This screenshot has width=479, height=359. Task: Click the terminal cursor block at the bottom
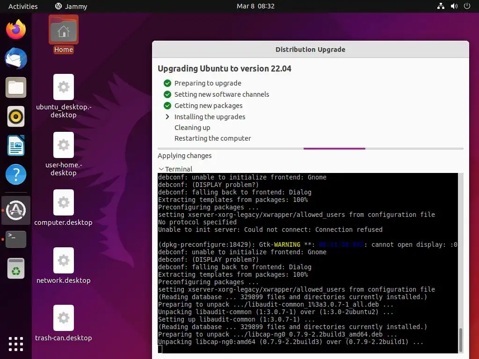coord(160,349)
